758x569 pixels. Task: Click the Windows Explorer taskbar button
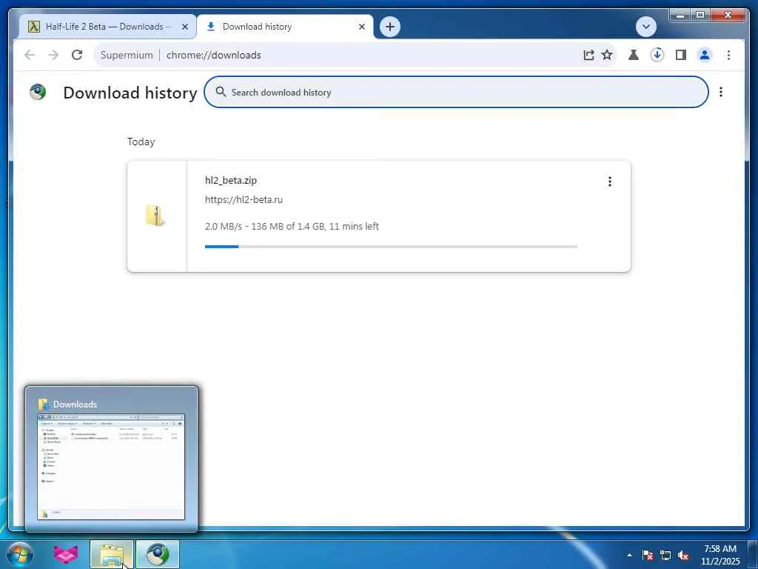tap(112, 554)
